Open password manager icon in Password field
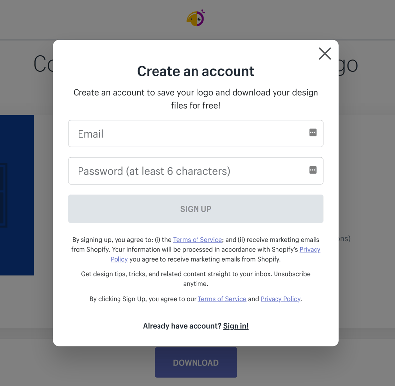395x386 pixels. (313, 170)
